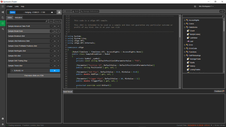Open the Analyze section in left sidebar
The image size is (226, 127).
tap(3, 29)
